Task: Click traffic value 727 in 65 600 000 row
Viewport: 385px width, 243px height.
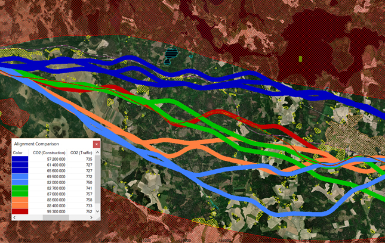Action: coord(89,171)
